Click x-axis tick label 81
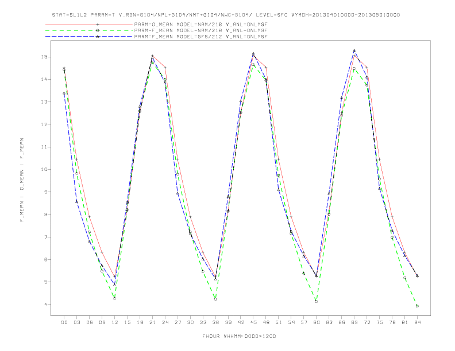Screen dimensions: 455x351 [x=405, y=322]
